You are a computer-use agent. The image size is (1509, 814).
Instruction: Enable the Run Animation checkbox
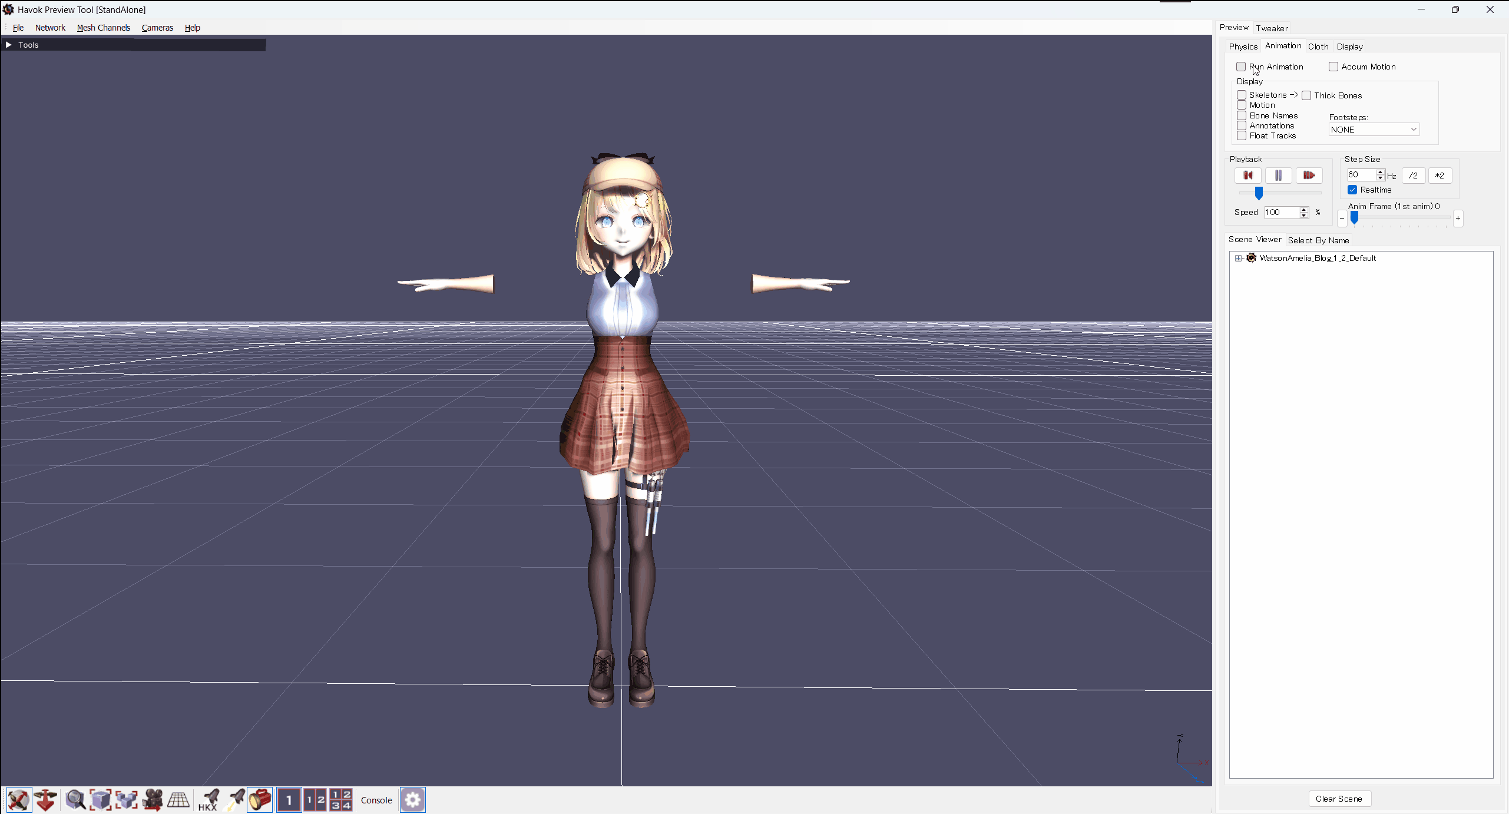(x=1241, y=67)
